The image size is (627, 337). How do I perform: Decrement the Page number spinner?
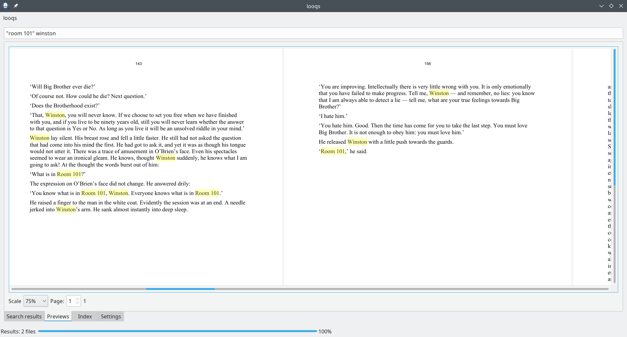[x=77, y=303]
